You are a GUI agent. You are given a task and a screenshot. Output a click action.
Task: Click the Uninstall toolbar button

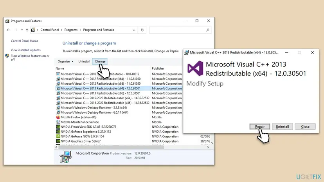84,61
